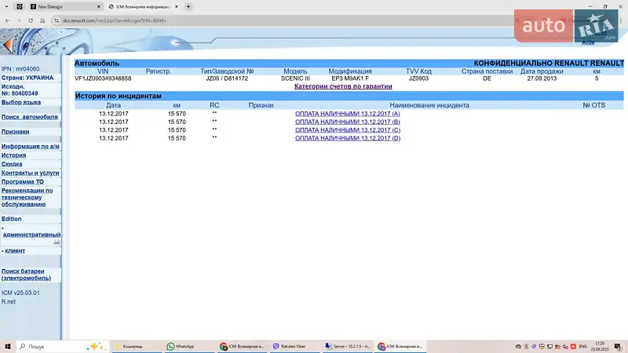Open a new browser tab with plus

(x=188, y=6)
